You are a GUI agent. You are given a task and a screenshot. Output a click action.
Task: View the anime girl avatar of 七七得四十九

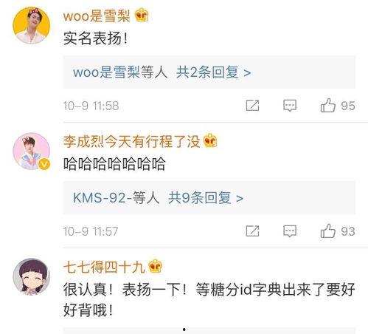(x=32, y=276)
